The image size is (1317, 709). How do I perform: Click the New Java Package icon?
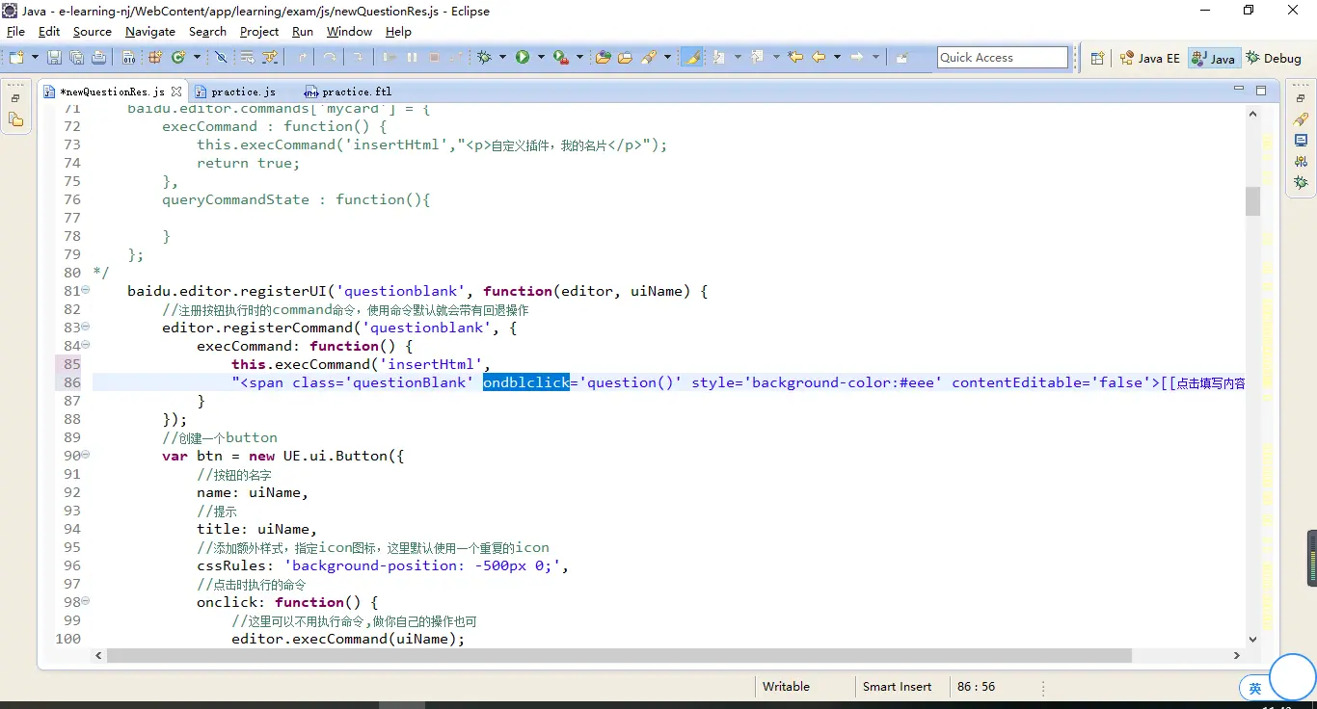pyautogui.click(x=154, y=58)
